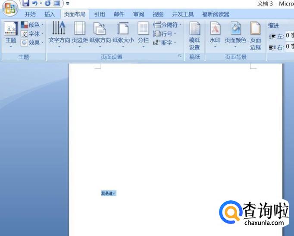Save the document with the floppy icon

coord(26,3)
